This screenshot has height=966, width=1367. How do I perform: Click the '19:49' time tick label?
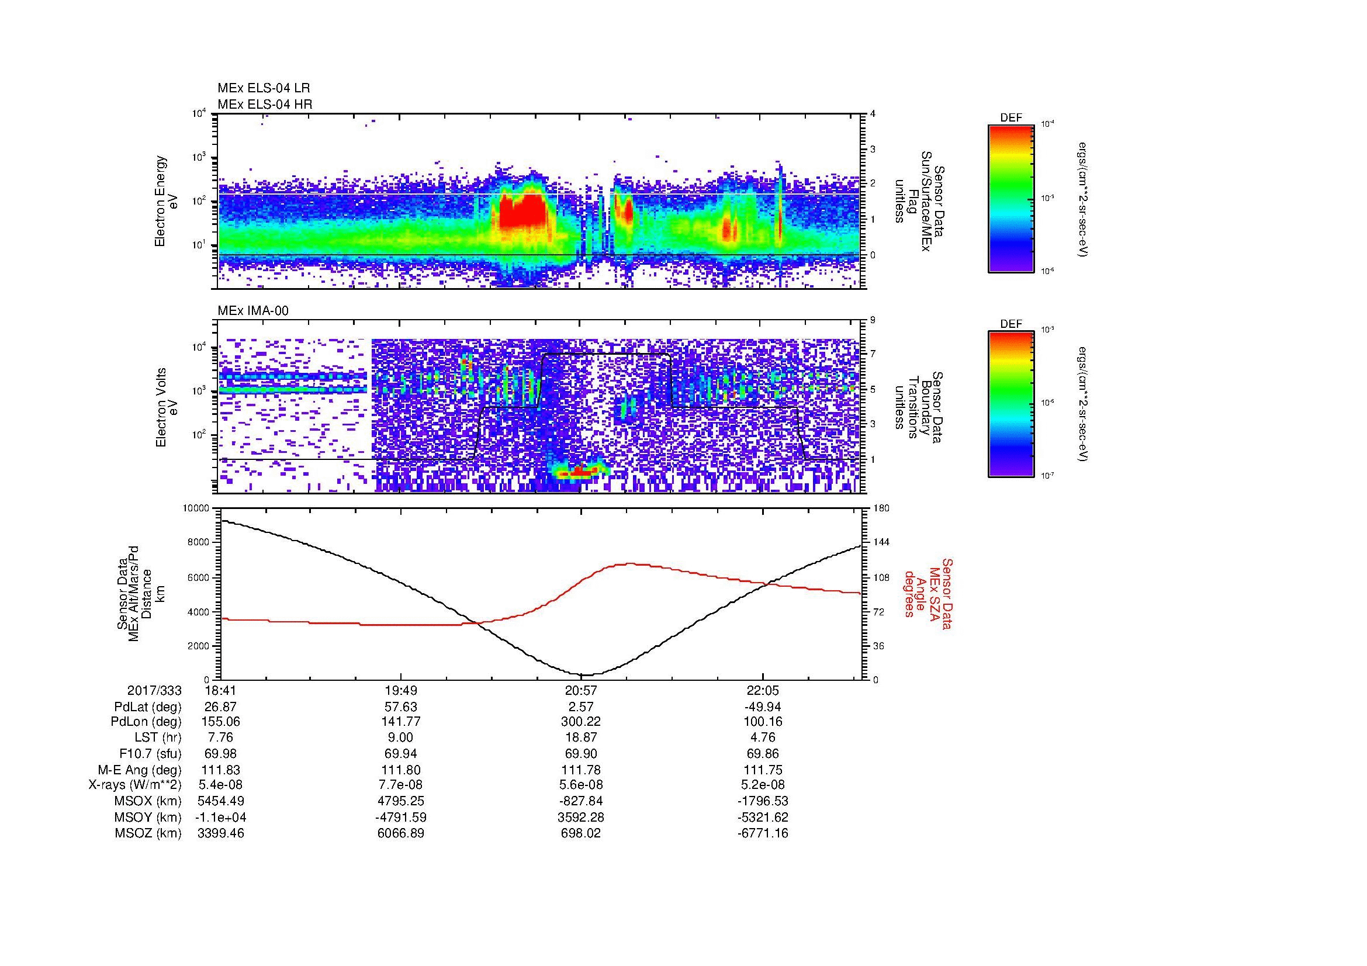402,691
